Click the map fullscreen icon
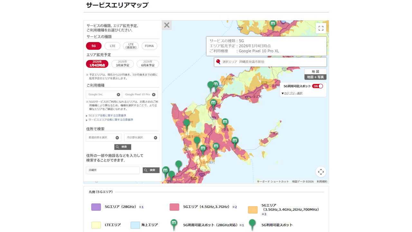Screen dimensions: 412x232 pyautogui.click(x=321, y=28)
